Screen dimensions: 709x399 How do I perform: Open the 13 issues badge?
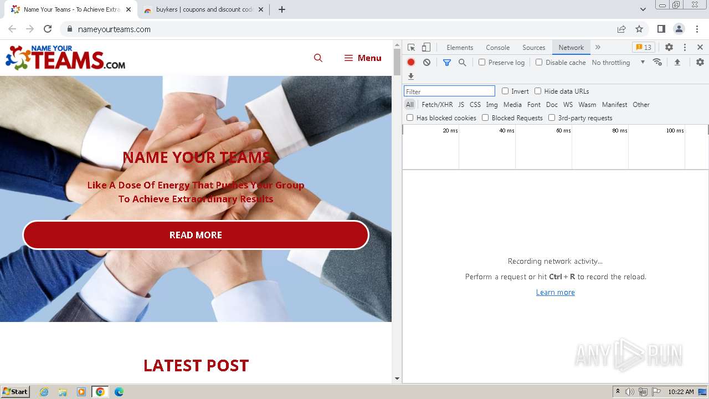tap(644, 47)
